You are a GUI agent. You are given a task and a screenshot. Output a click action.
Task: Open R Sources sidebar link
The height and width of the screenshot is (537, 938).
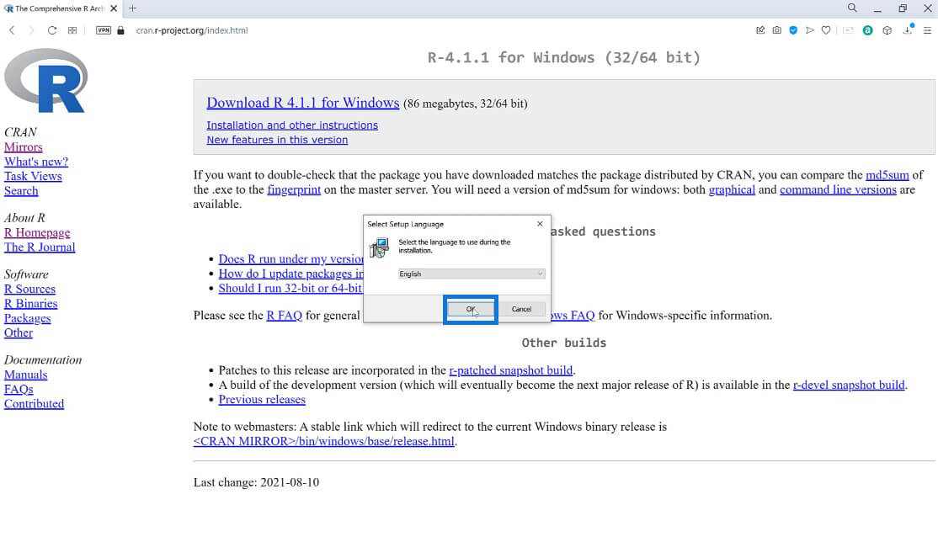point(29,289)
